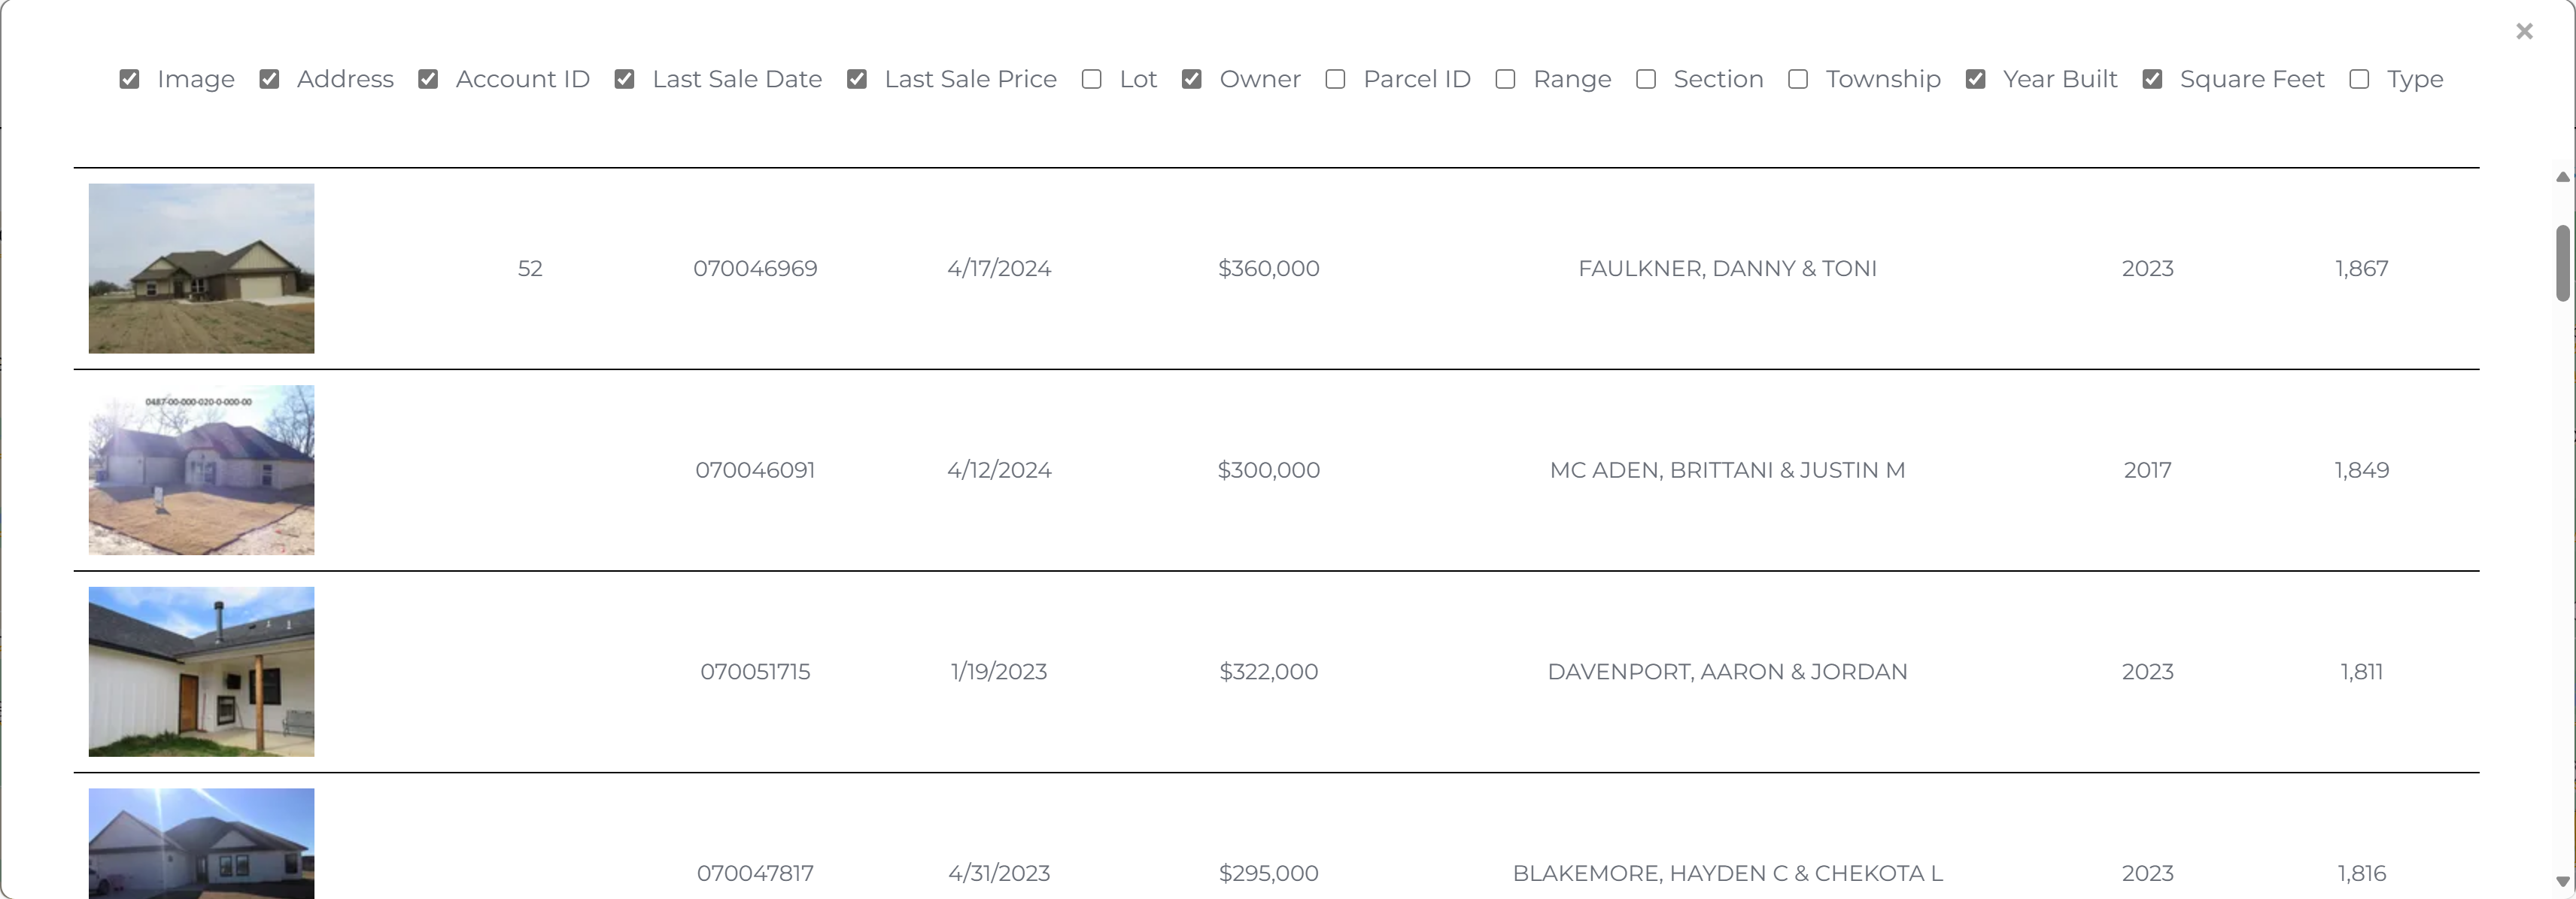Viewport: 2576px width, 899px height.
Task: Disable the Account ID column
Action: pyautogui.click(x=428, y=79)
